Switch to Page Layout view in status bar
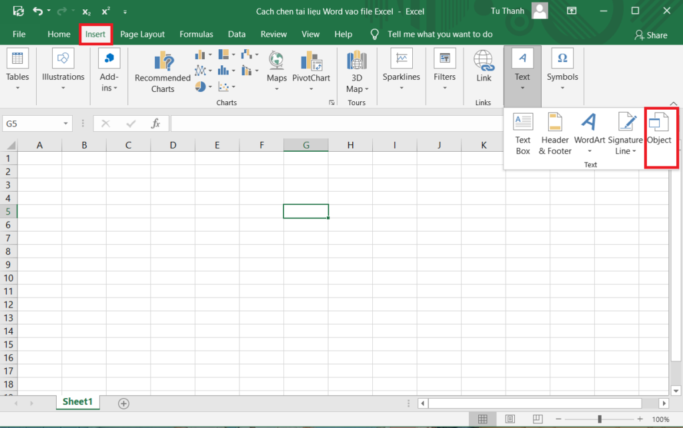The height and width of the screenshot is (428, 683). (509, 419)
